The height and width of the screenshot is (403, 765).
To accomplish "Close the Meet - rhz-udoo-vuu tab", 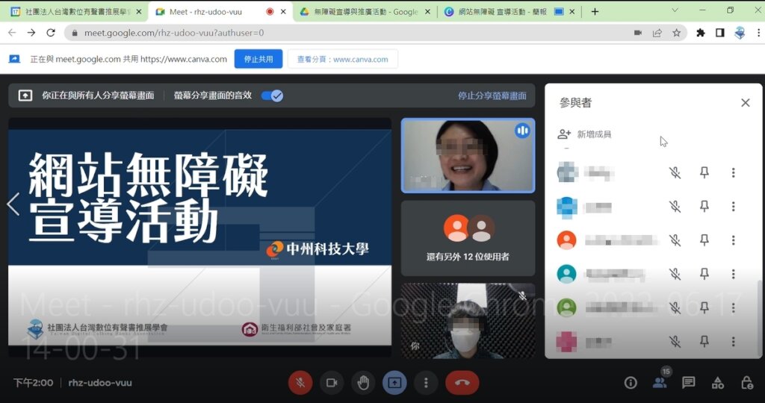I will [283, 12].
